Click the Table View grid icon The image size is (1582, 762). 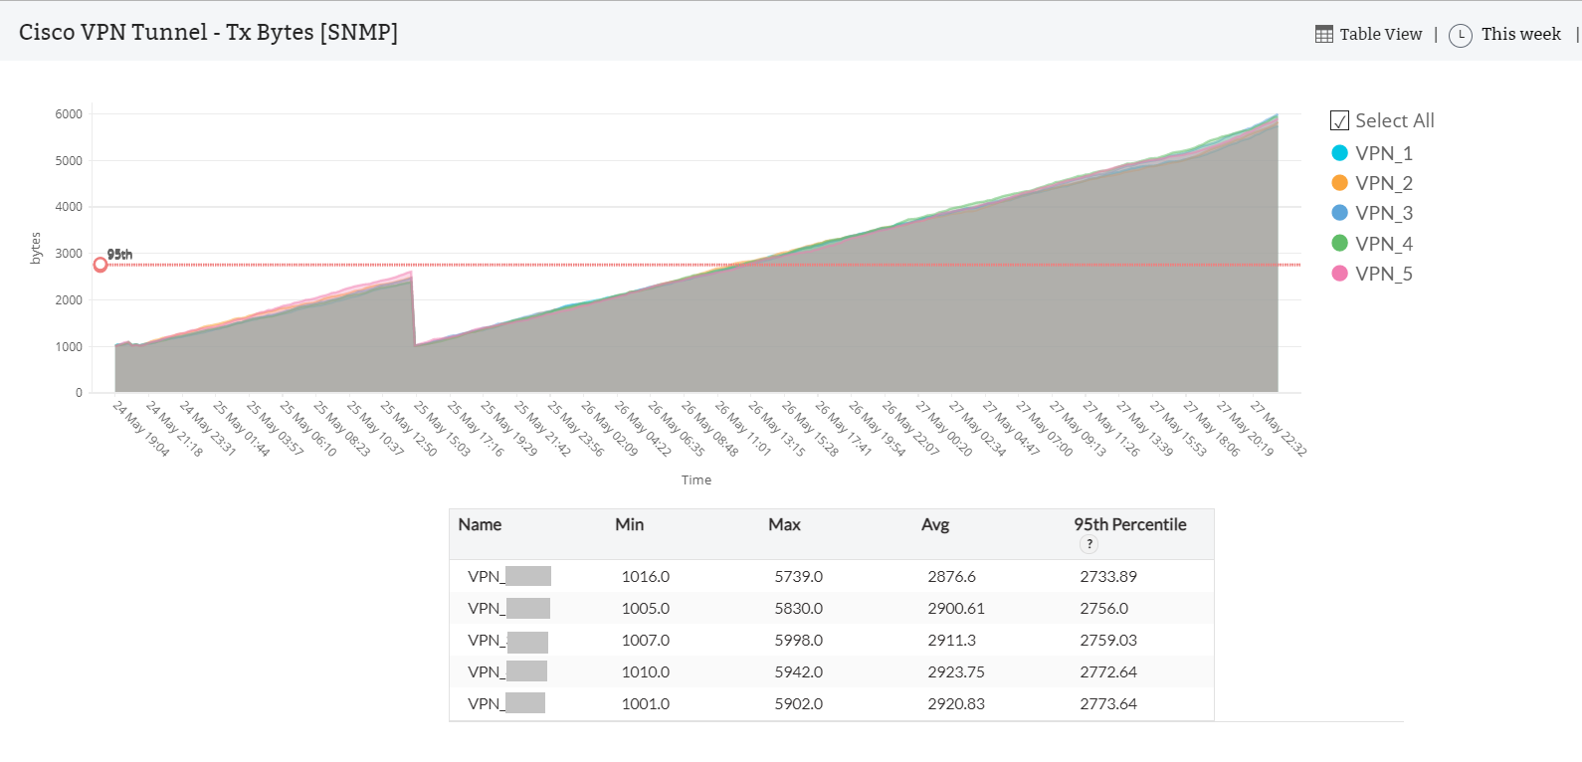click(1323, 35)
